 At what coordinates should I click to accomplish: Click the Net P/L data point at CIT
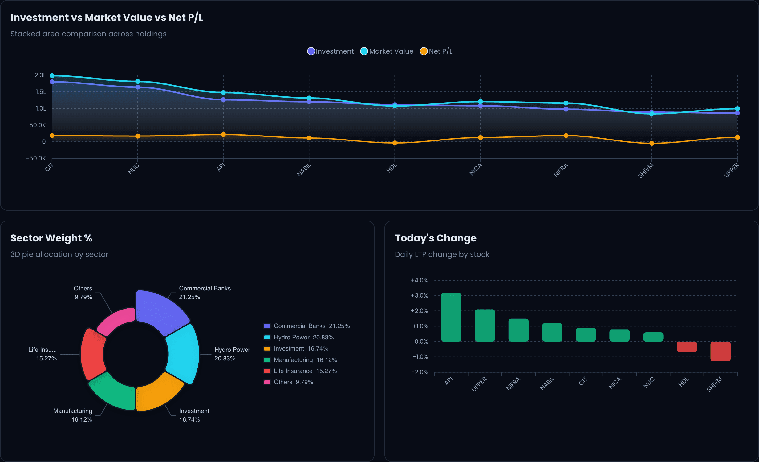52,136
